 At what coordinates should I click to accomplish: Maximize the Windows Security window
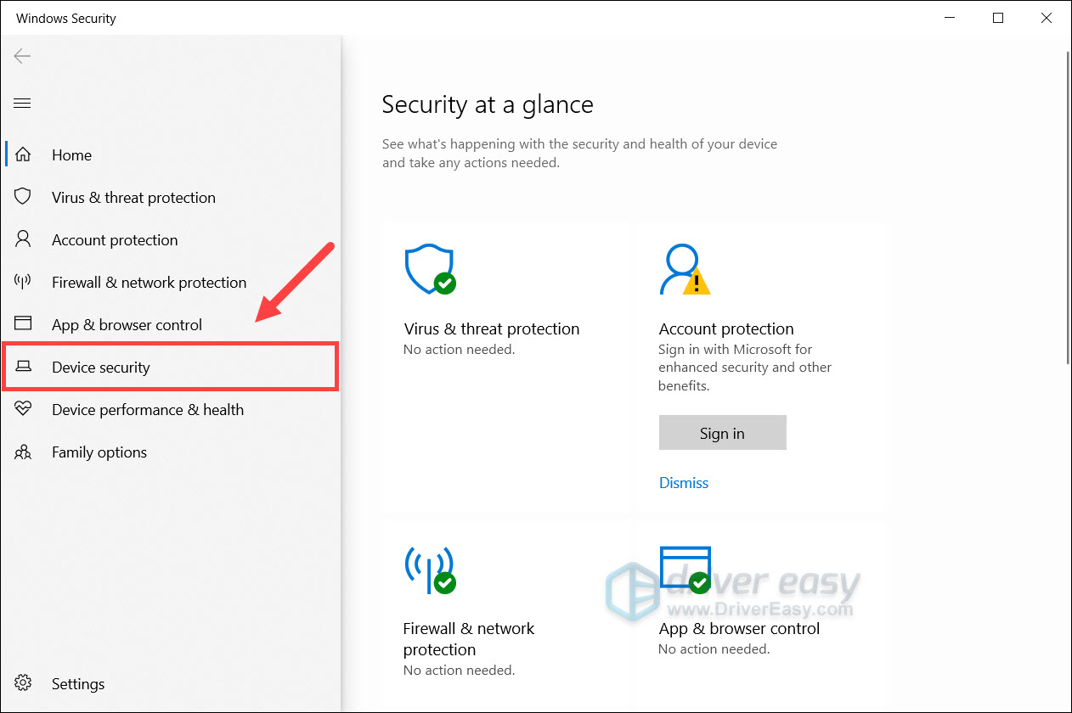(998, 18)
